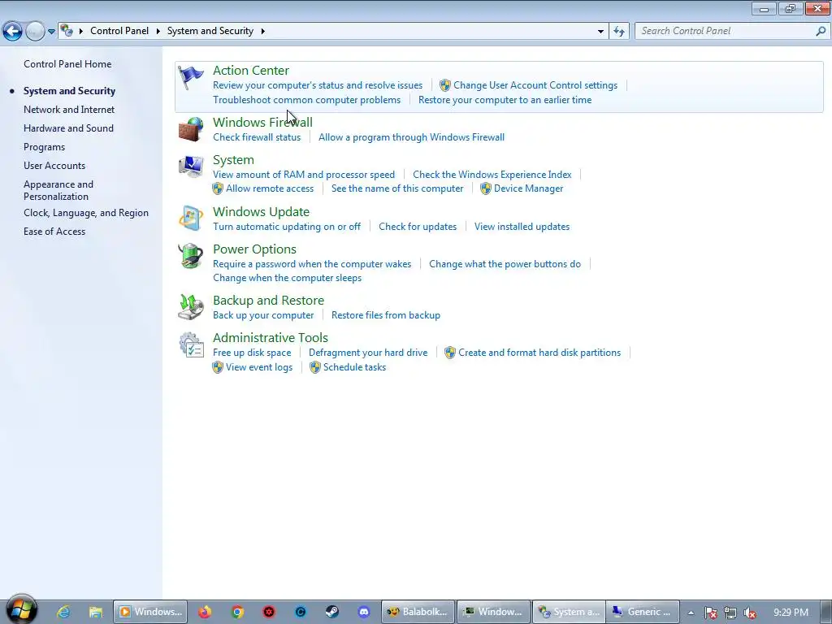Open Google Chrome from the taskbar
This screenshot has height=624, width=832.
tap(237, 612)
